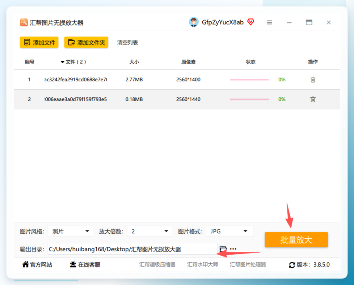354x285 pixels.
Task: Start batch enlarge with 批量放大
Action: (296, 240)
